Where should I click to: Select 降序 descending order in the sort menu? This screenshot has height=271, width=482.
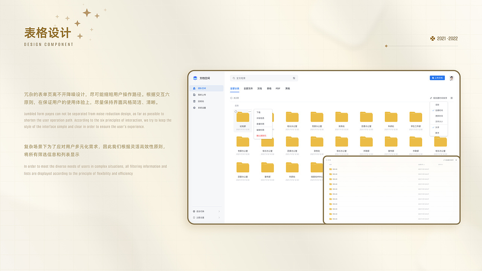(x=437, y=132)
